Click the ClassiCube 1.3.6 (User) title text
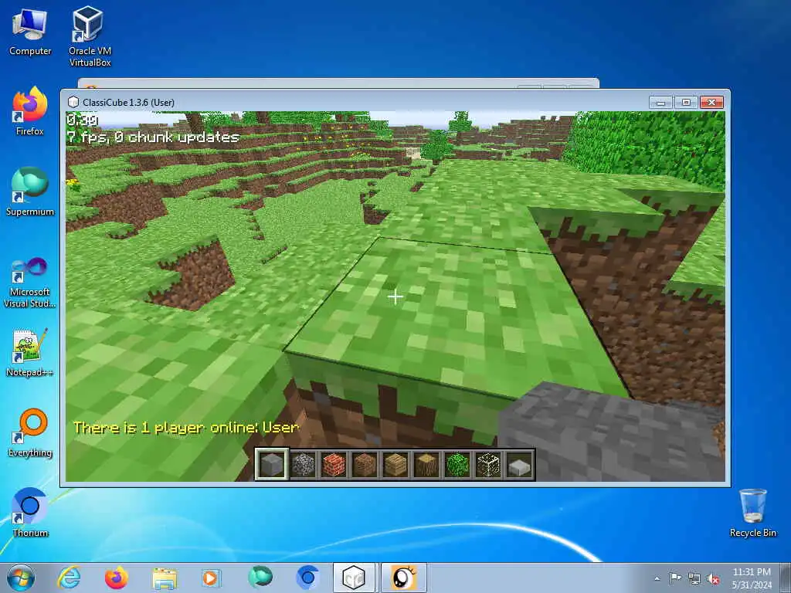Viewport: 791px width, 593px height. [129, 103]
